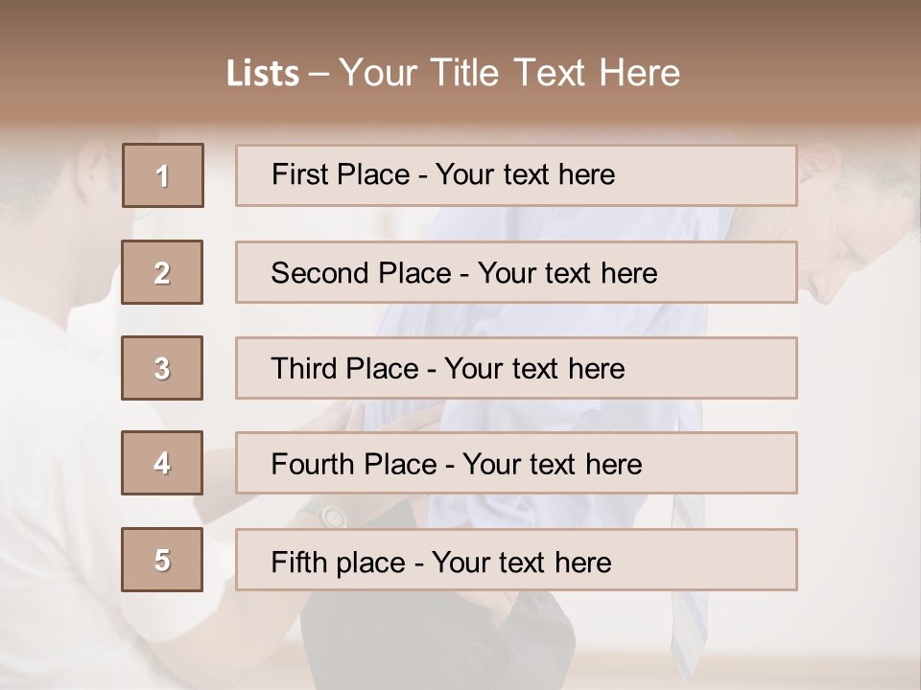The image size is (921, 690).
Task: Select the number 4 box
Action: pyautogui.click(x=162, y=463)
